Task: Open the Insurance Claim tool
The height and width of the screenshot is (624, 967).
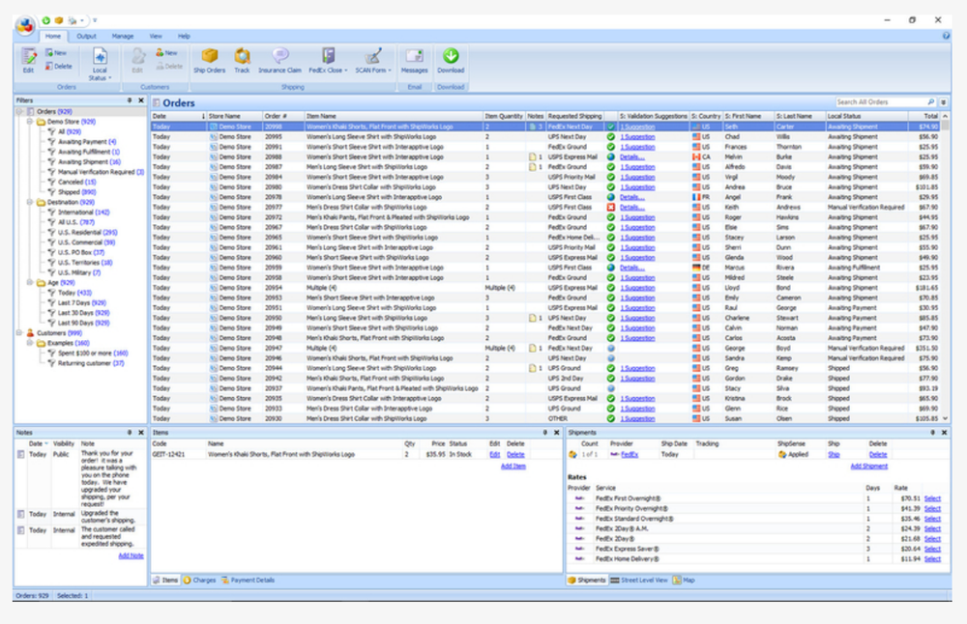Action: click(x=279, y=60)
